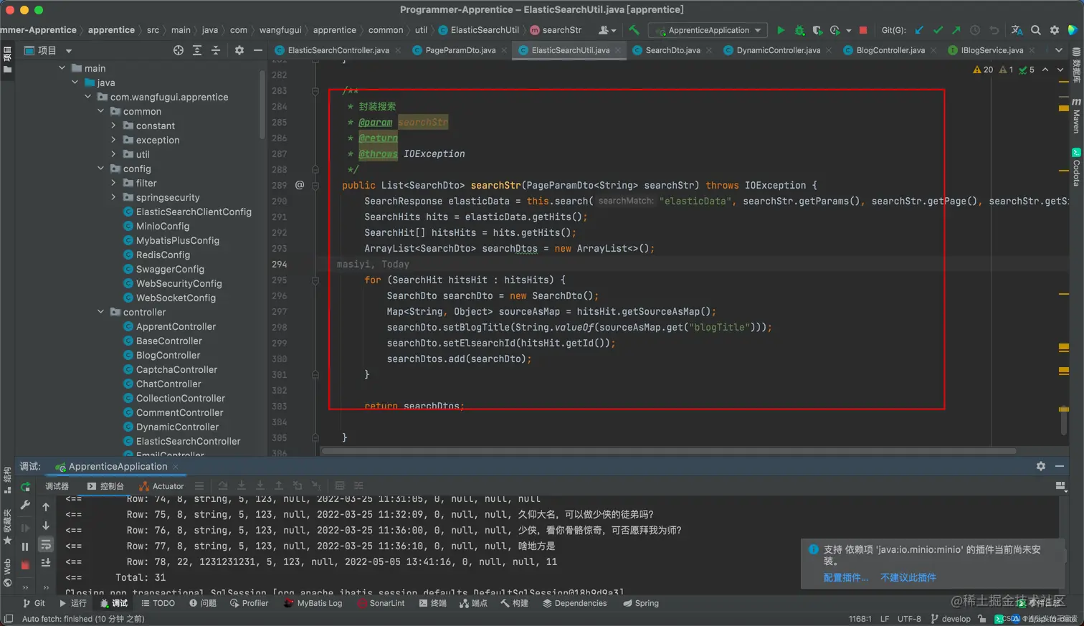This screenshot has height=626, width=1084.
Task: Switch to PageParamDto.java tab
Action: point(460,50)
